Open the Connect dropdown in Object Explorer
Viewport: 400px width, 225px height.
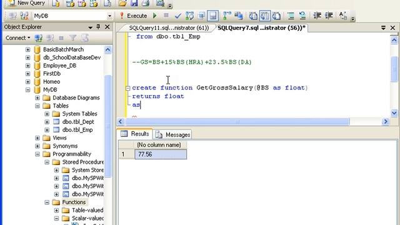pos(17,38)
